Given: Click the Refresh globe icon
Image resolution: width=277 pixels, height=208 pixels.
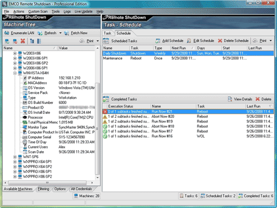Looking at the screenshot, I should tap(40, 33).
